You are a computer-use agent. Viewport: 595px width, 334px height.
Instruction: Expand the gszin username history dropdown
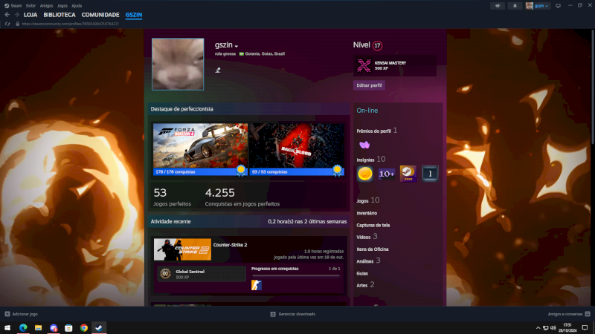point(237,46)
